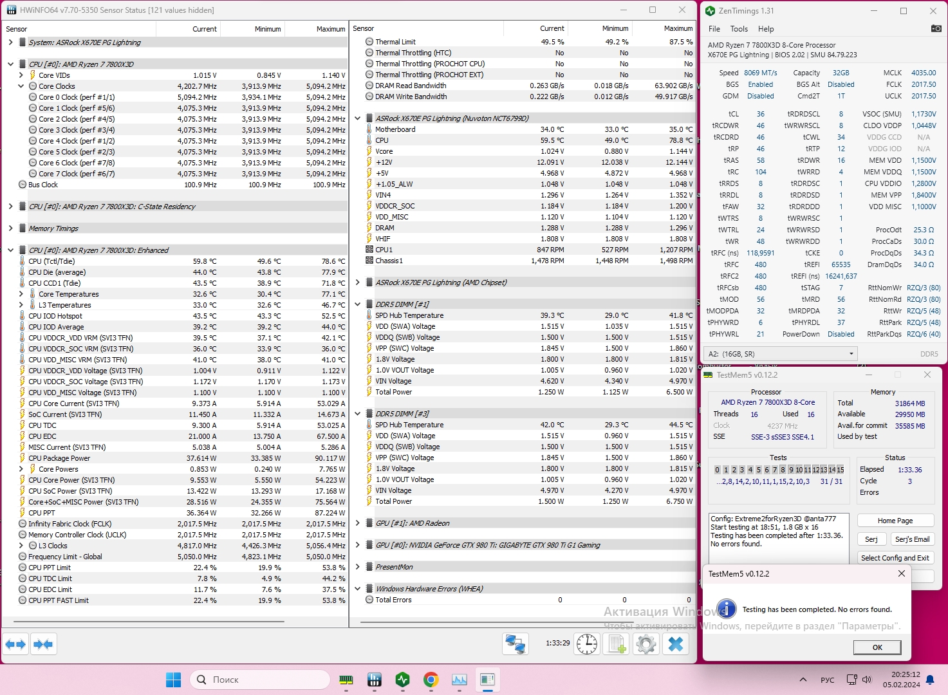Close the TestMem5 completion dialog

901,573
